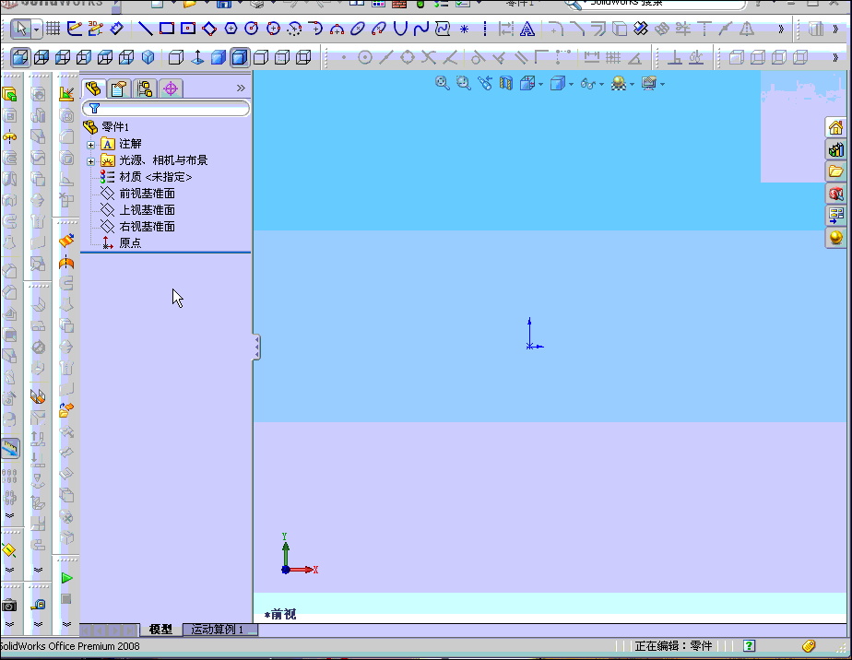Select the Rectangle sketch tool
Image resolution: width=852 pixels, height=660 pixels.
167,29
